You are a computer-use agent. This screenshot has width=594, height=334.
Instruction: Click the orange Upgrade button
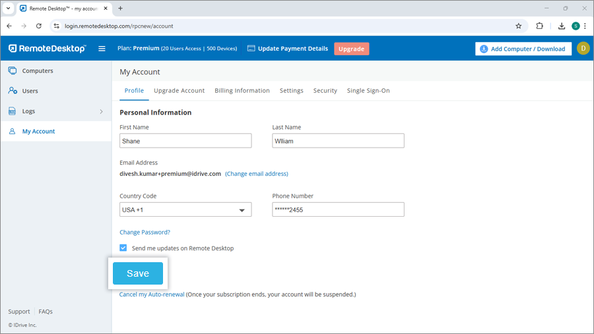[x=351, y=49]
